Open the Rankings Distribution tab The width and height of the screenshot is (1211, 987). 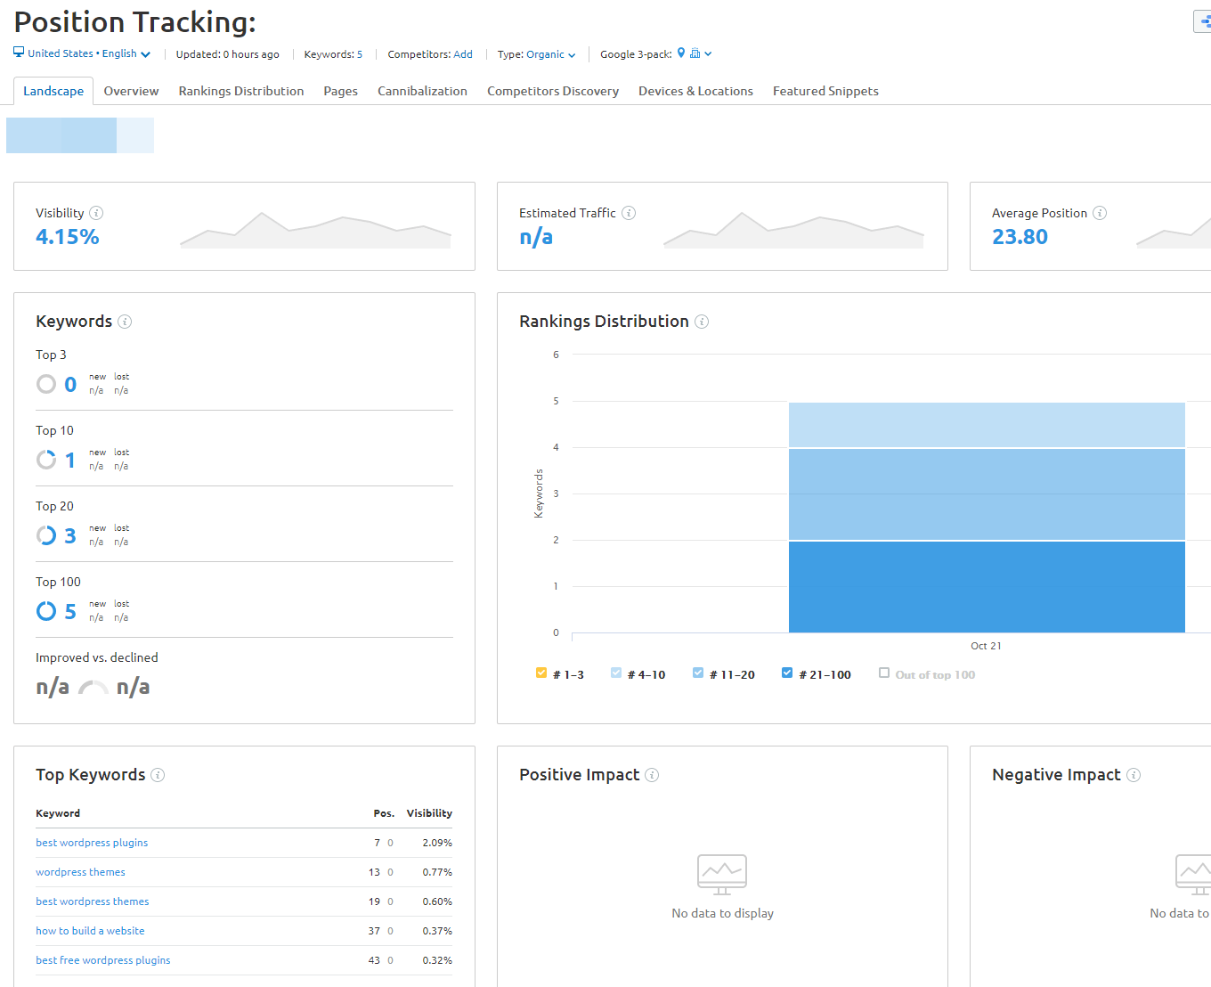pos(240,90)
